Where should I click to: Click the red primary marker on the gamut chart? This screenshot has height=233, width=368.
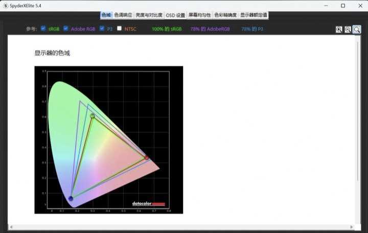[x=147, y=158]
